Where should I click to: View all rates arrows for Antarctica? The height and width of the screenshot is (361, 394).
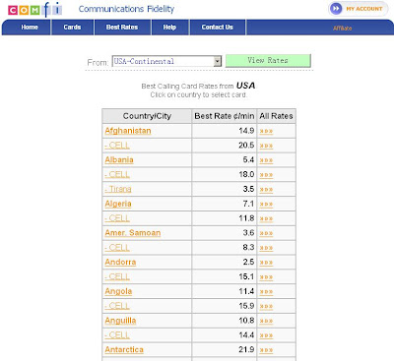point(266,350)
